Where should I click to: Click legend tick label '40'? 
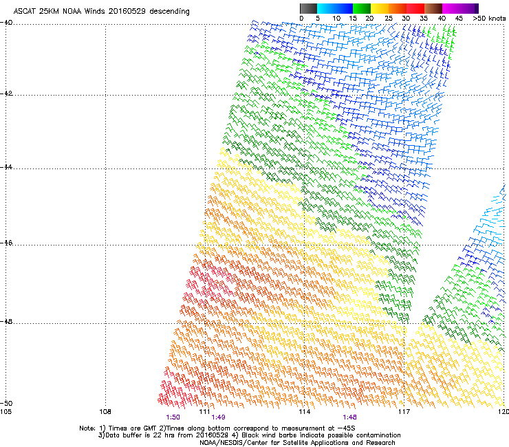[442, 19]
